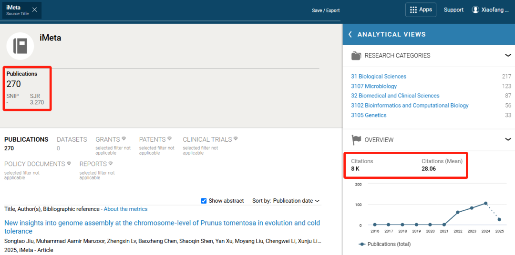The width and height of the screenshot is (515, 255).
Task: Click the iMeta journal title heading
Action: [50, 38]
